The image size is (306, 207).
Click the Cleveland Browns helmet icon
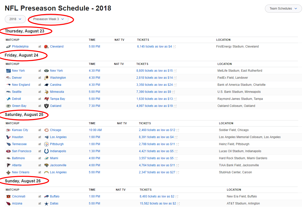[46, 47]
